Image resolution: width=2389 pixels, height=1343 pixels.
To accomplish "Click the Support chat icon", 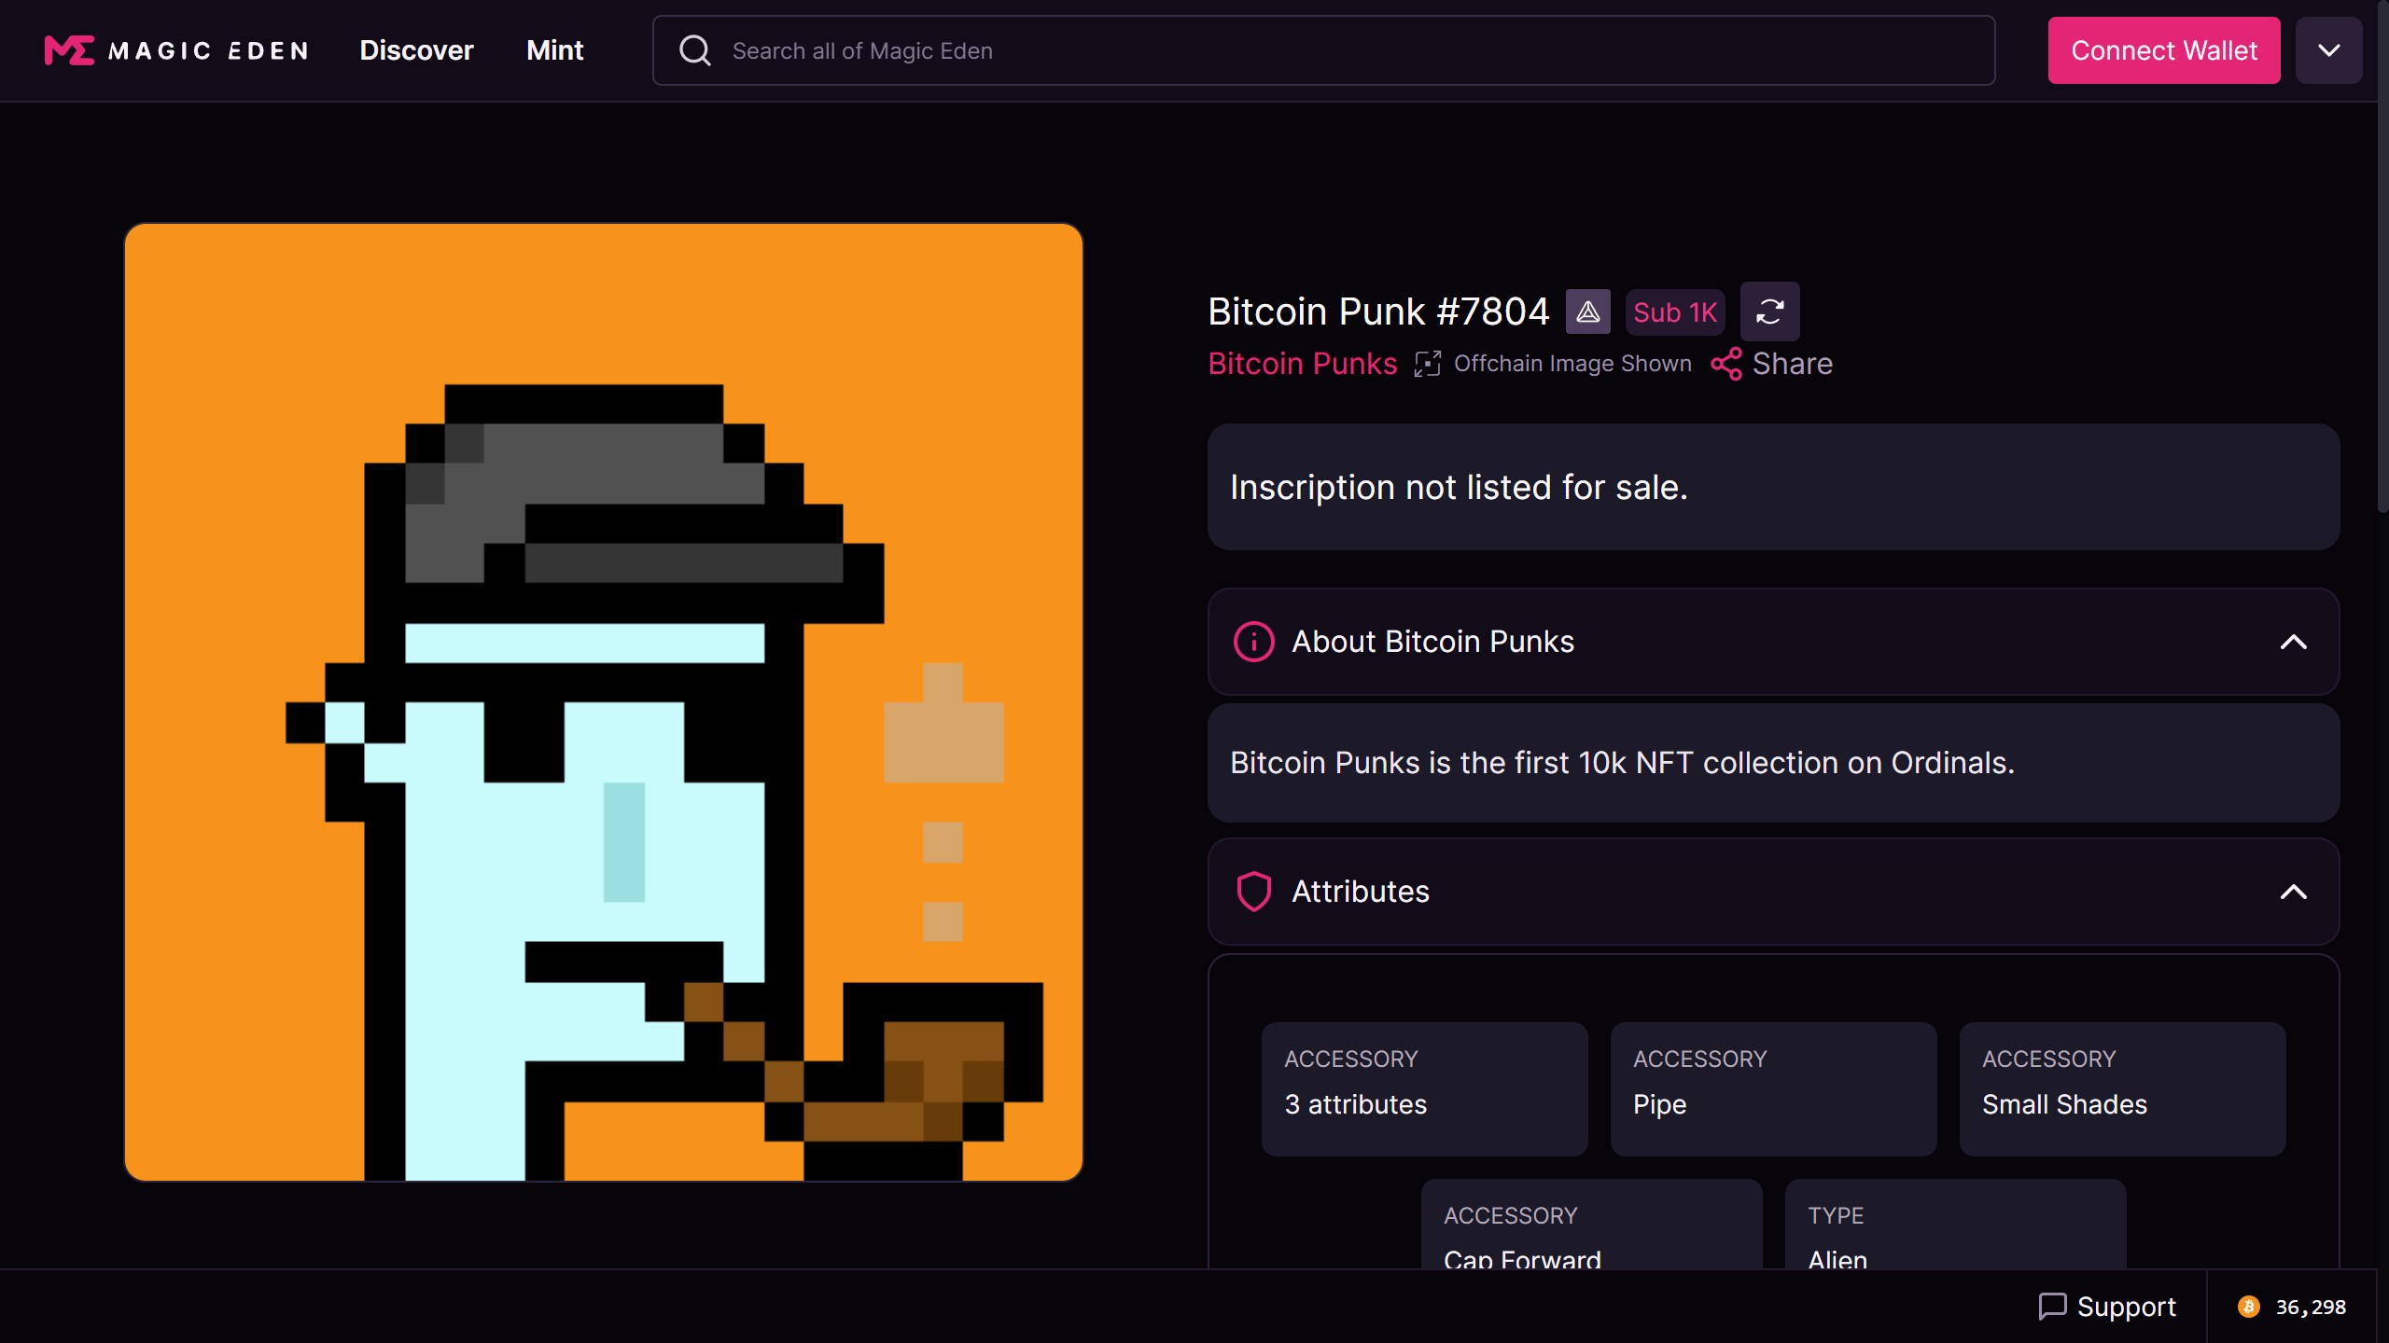I will 2053,1307.
